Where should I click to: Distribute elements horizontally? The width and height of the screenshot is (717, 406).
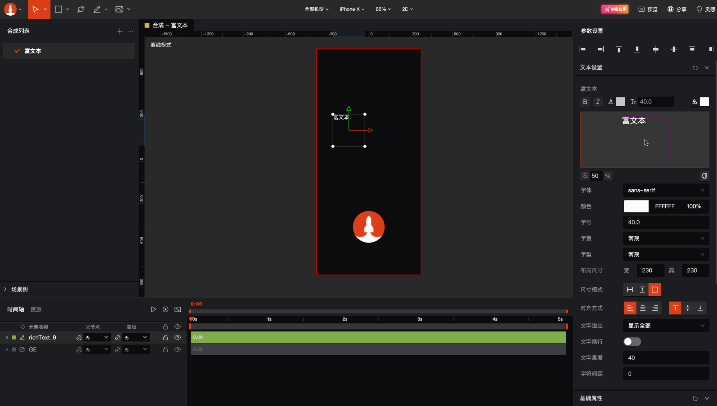tap(710, 49)
